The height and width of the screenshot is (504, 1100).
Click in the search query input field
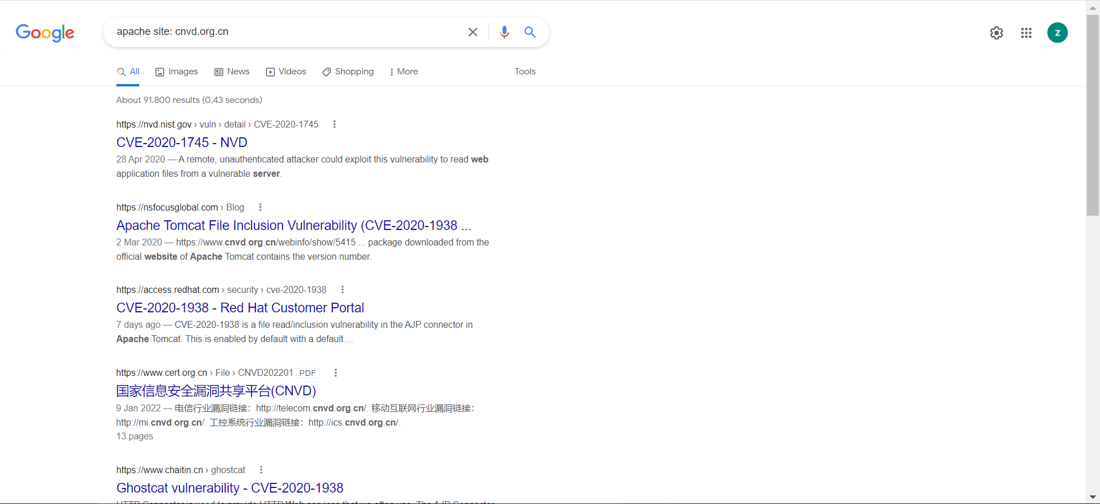tap(286, 32)
